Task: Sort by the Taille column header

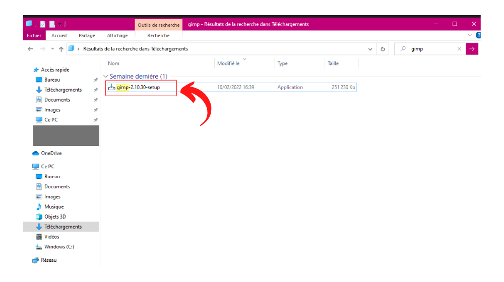Action: (333, 63)
